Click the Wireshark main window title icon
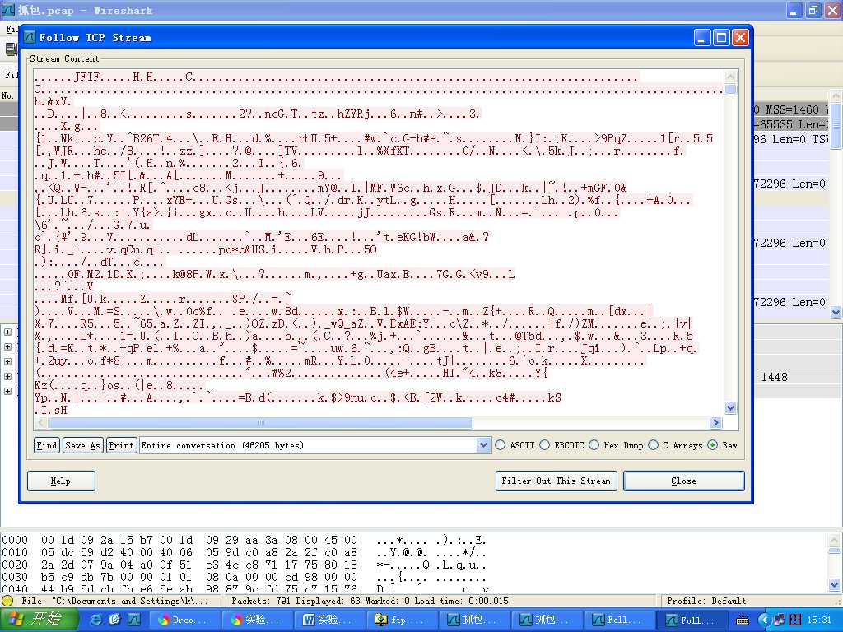Image resolution: width=843 pixels, height=632 pixels. pyautogui.click(x=8, y=10)
